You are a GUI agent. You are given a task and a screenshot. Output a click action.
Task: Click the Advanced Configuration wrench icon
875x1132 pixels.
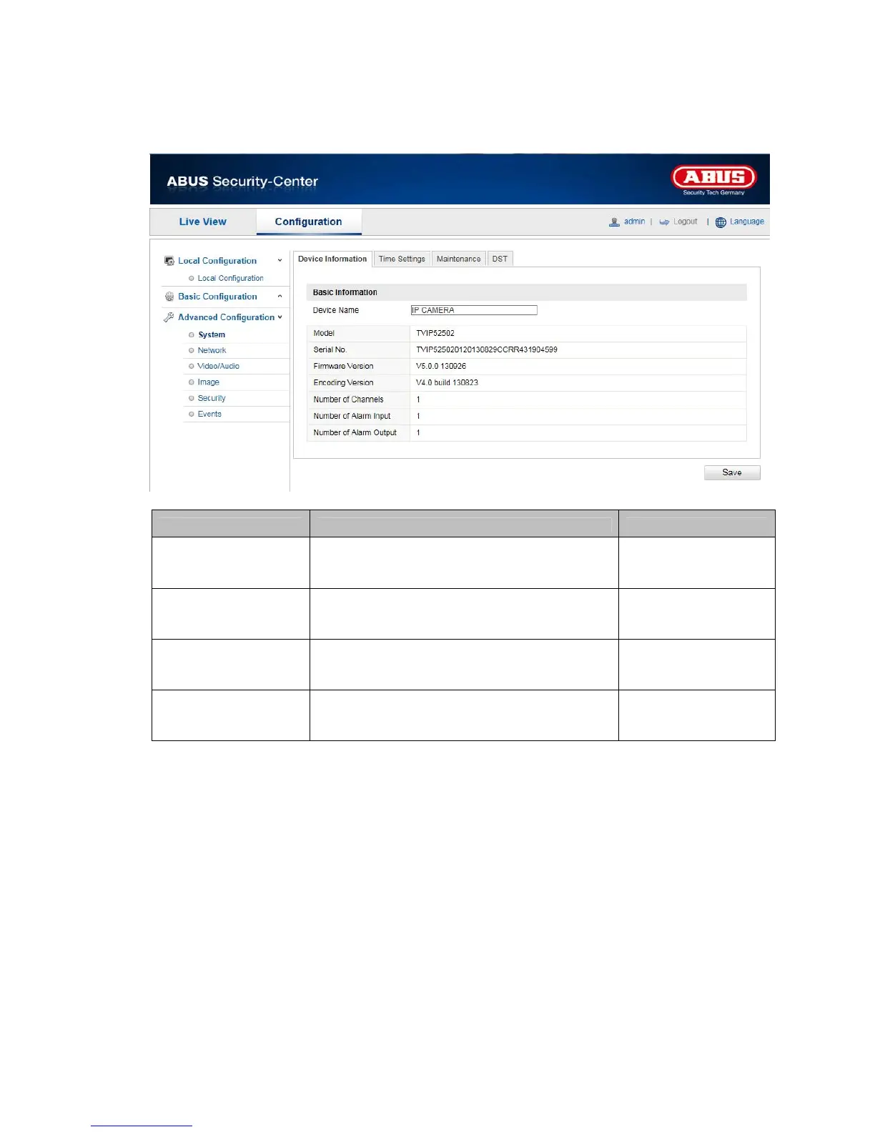[169, 317]
